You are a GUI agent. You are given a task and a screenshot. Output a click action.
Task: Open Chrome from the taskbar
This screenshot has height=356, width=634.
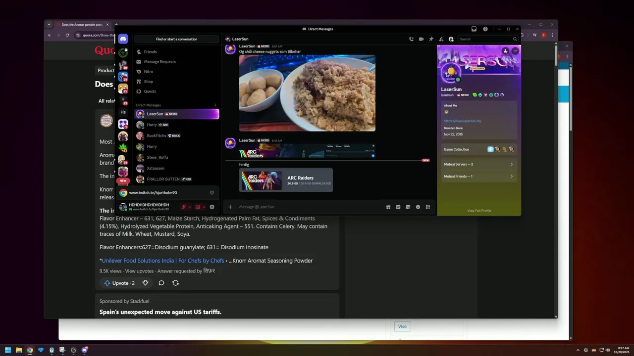click(30, 350)
